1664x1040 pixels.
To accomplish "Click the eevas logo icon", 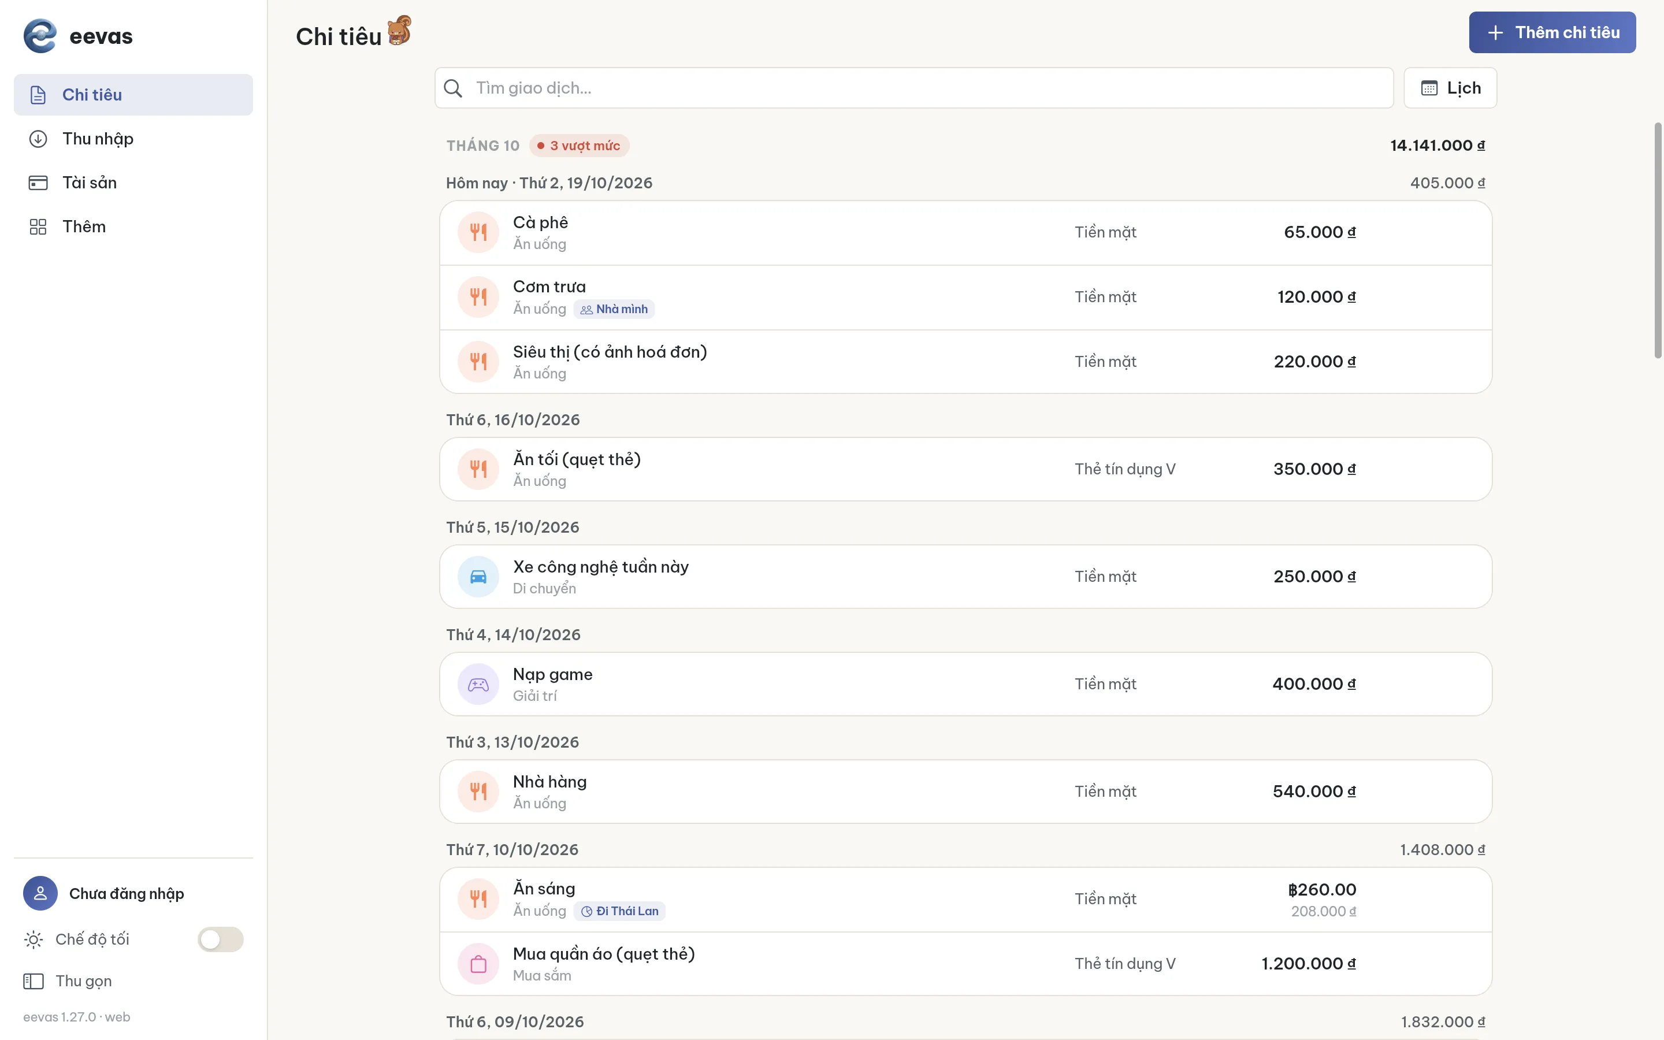I will [40, 36].
